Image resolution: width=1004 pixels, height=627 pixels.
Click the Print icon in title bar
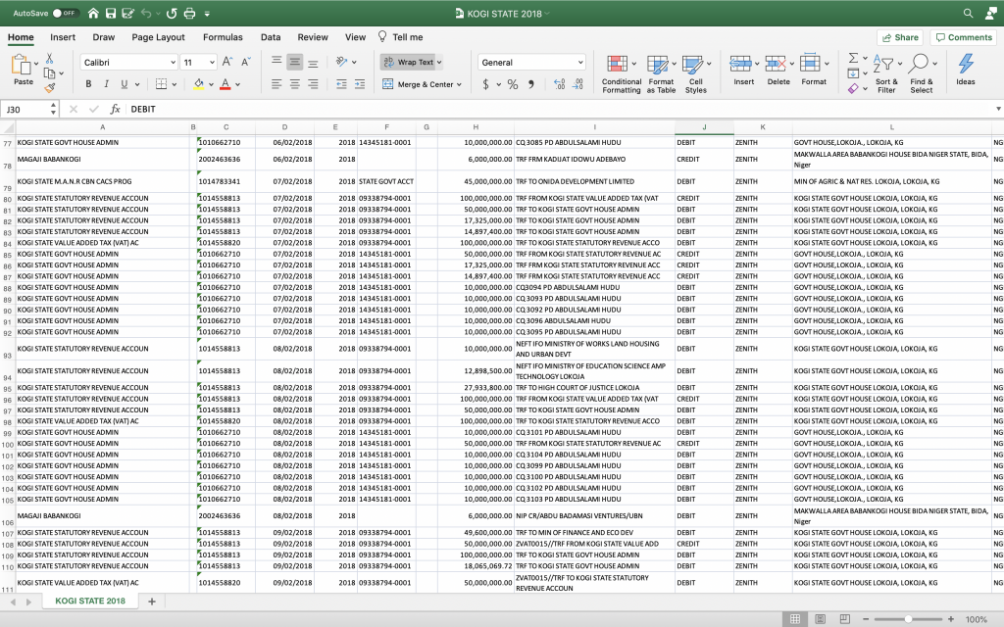click(190, 13)
